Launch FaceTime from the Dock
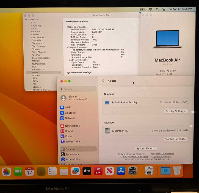This screenshot has width=199, height=193. (18, 171)
